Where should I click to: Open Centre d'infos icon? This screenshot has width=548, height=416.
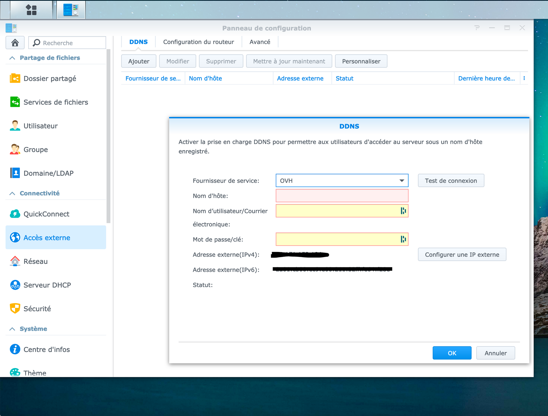point(15,349)
